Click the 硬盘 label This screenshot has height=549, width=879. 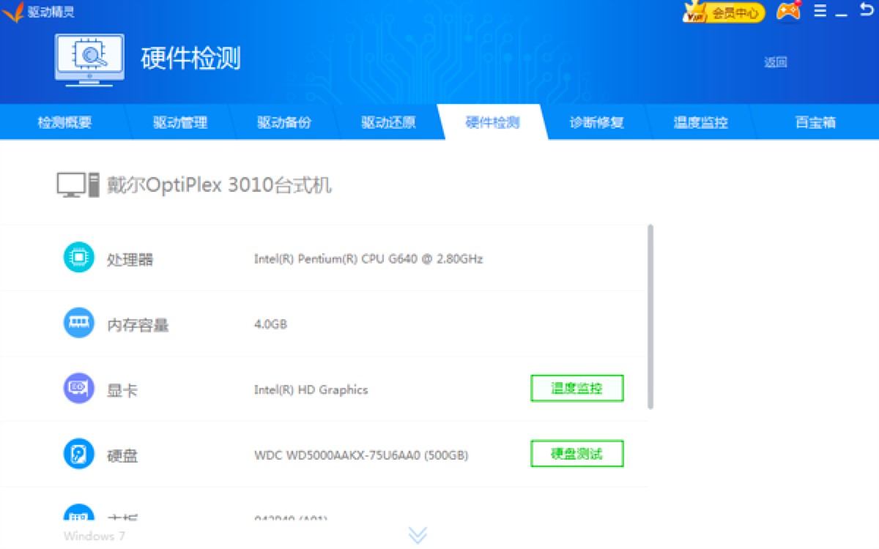click(122, 455)
